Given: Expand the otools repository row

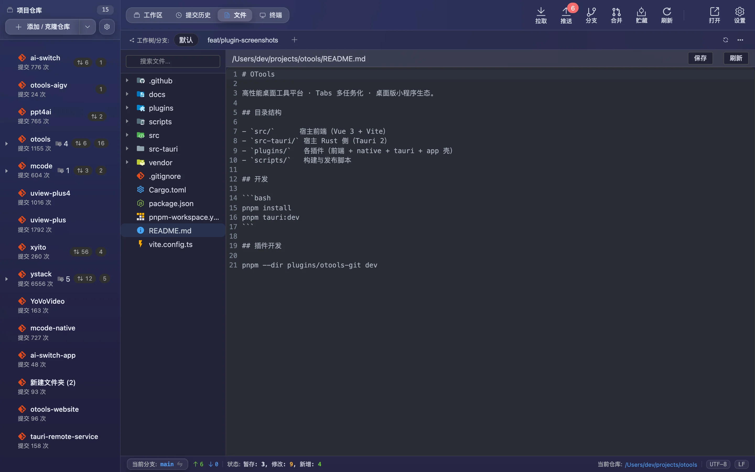Looking at the screenshot, I should (7, 144).
